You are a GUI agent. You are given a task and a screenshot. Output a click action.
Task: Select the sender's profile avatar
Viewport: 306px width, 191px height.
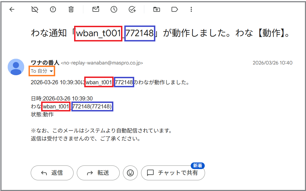(x=16, y=67)
